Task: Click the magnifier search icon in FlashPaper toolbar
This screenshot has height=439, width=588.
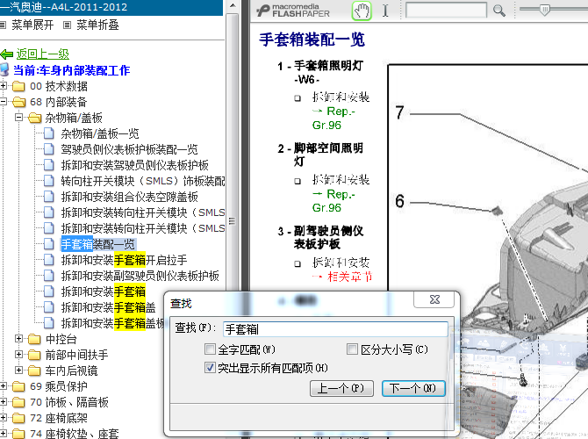Action: click(x=499, y=11)
